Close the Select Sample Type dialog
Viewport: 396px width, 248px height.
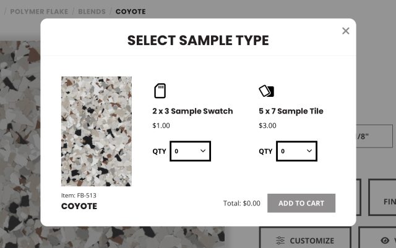346,31
